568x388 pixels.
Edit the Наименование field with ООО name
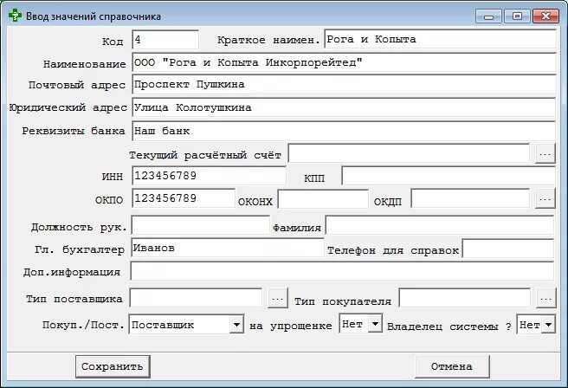344,62
